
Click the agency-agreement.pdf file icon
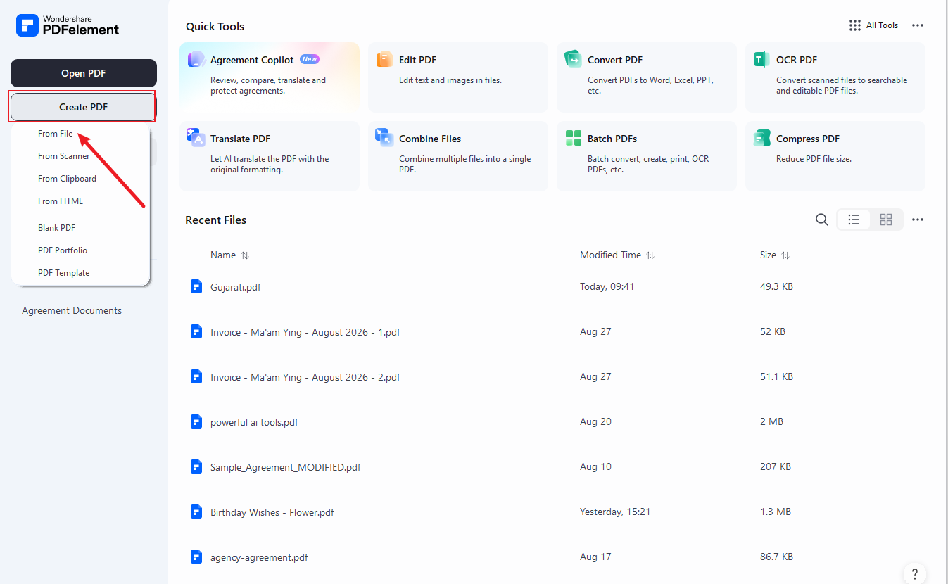(196, 557)
